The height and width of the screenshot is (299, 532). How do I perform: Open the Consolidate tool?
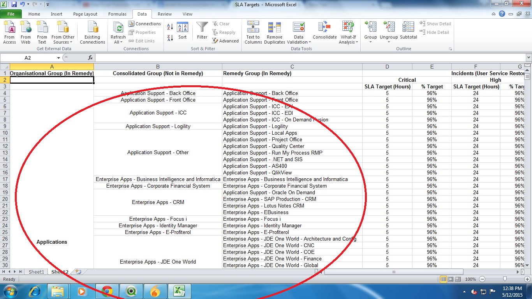pyautogui.click(x=324, y=31)
